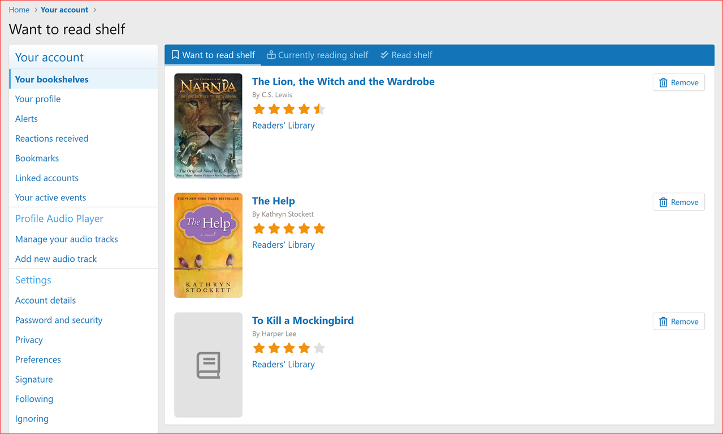The image size is (723, 434).
Task: Click trash icon for The Lion, the Witch
Action: tap(663, 83)
